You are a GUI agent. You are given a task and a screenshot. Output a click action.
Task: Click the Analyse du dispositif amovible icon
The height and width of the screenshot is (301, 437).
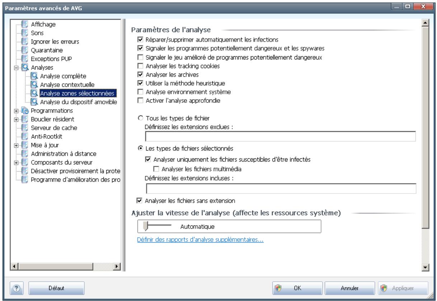coord(34,102)
